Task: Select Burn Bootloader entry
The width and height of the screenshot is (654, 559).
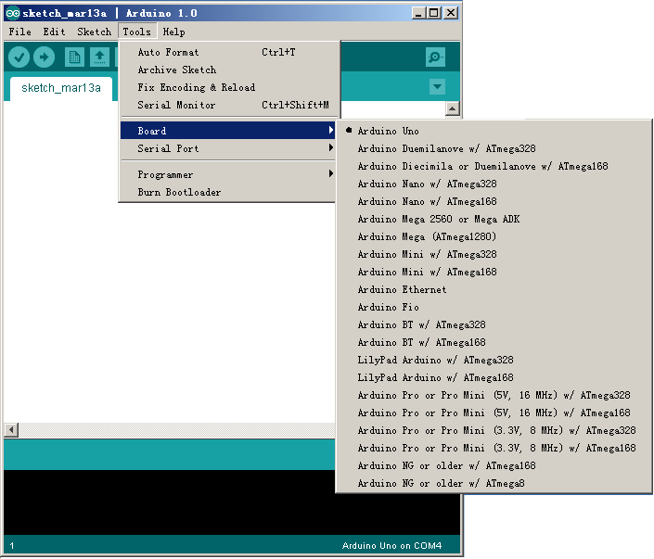Action: 228,192
